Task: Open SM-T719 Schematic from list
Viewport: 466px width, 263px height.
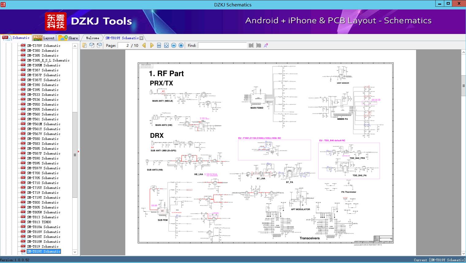Action: click(x=43, y=193)
